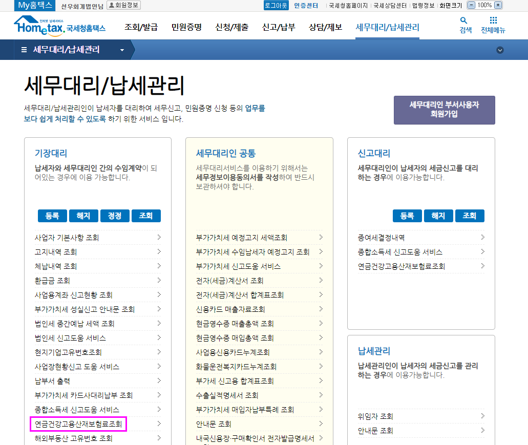This screenshot has height=445, width=528.
Task: Click arrow beside 수출실적명세서 조회
Action: [321, 395]
